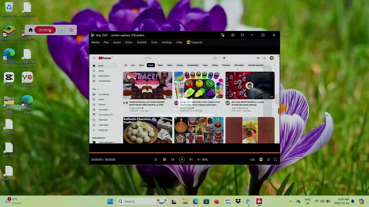Select the BlueStacks X desktop shortcut
The image size is (369, 207).
9,33
